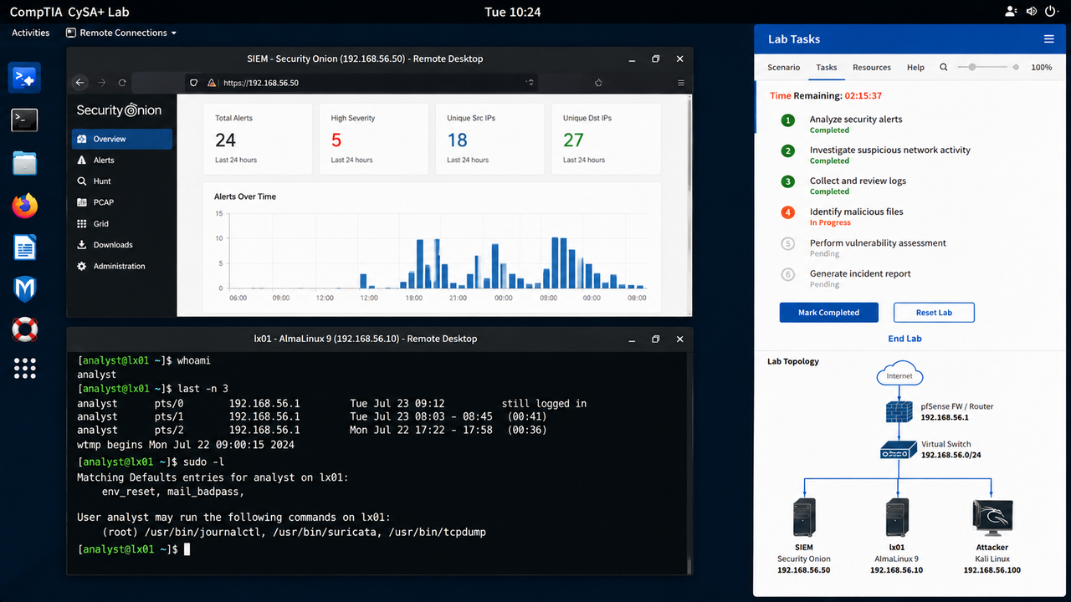Screen dimensions: 1071x602
Task: Click the SIEM browser address bar
Action: pyautogui.click(x=361, y=83)
